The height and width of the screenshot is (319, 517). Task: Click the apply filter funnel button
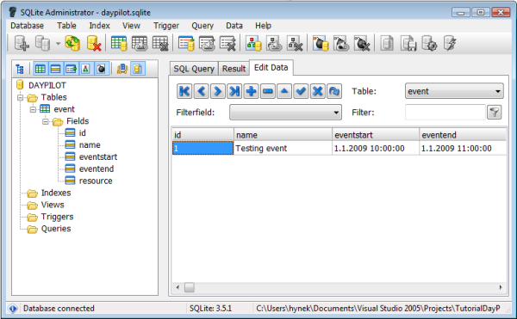click(x=495, y=113)
